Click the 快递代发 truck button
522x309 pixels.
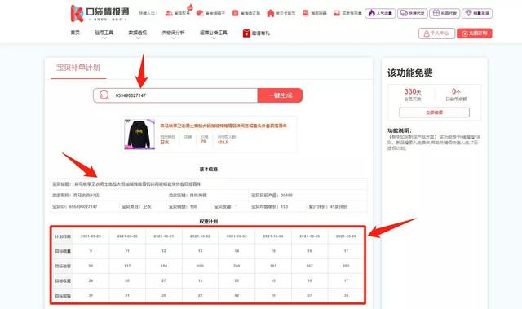(413, 13)
